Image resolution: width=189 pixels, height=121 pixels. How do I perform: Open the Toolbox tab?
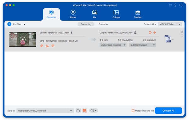pyautogui.click(x=138, y=14)
